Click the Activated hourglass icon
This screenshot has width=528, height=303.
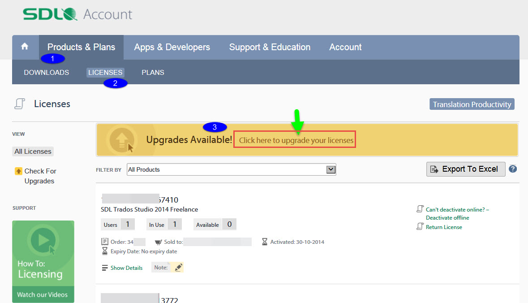(x=265, y=242)
